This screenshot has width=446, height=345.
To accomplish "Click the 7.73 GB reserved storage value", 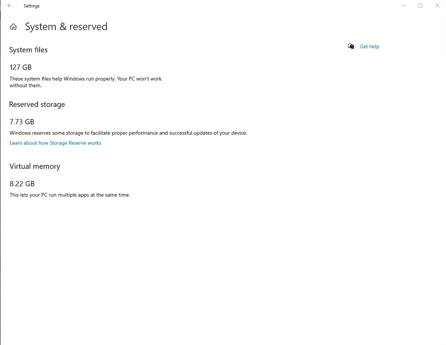I will 22,122.
